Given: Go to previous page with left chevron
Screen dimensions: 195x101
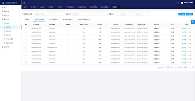Looking at the screenshot, I should [x=165, y=67].
